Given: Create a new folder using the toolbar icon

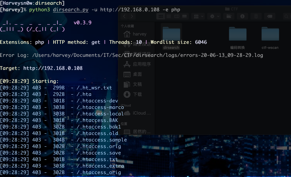Looking at the screenshot, I should pyautogui.click(x=229, y=16).
